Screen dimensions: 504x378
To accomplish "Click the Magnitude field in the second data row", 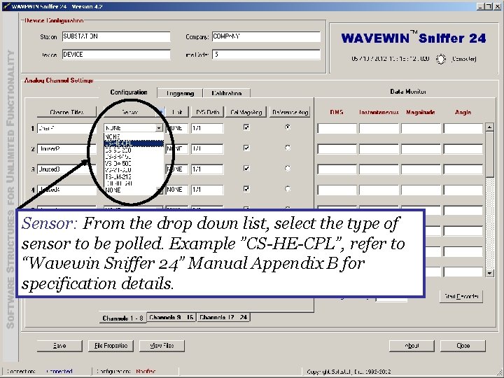I will point(421,149).
